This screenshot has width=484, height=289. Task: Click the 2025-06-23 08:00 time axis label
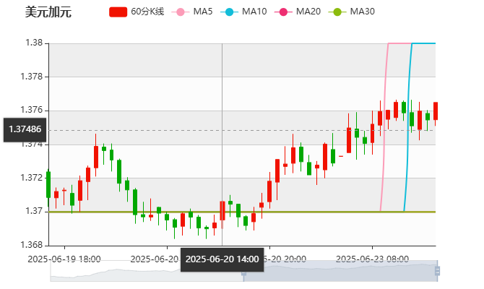(372, 259)
